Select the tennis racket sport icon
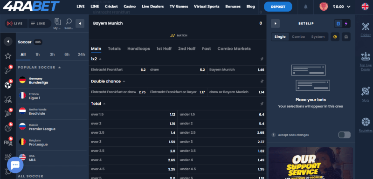 point(8,113)
